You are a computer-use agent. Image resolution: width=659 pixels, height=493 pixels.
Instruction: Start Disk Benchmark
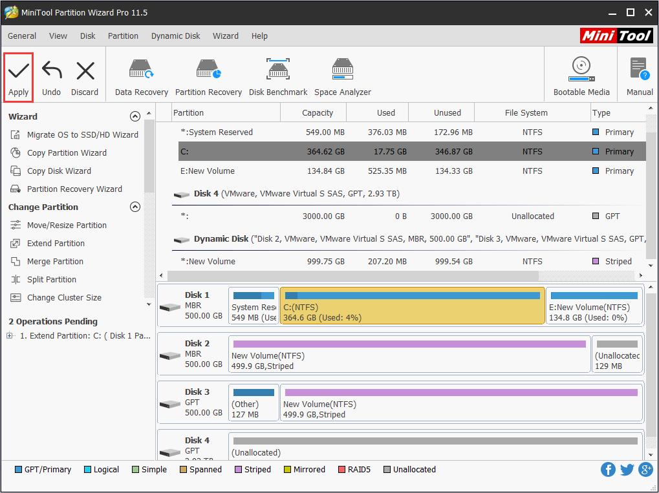point(278,78)
